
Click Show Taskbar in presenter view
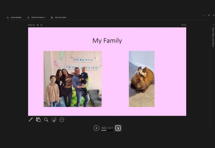coord(14,18)
